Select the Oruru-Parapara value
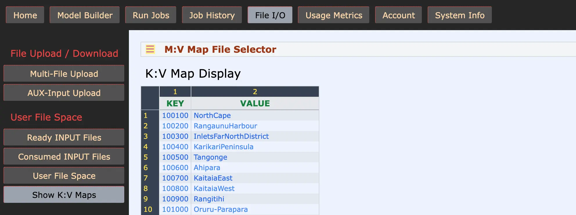 pyautogui.click(x=255, y=209)
